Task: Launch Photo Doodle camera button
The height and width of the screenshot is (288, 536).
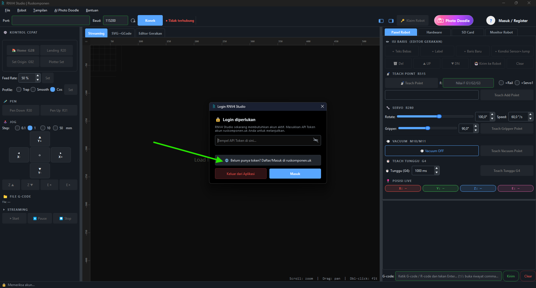Action: click(x=454, y=21)
